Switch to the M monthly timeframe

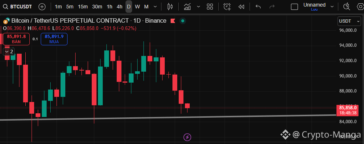tap(146, 7)
